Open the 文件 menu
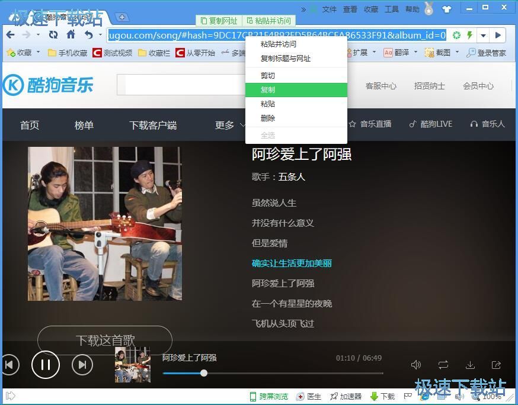This screenshot has height=405, width=518. coord(330,9)
